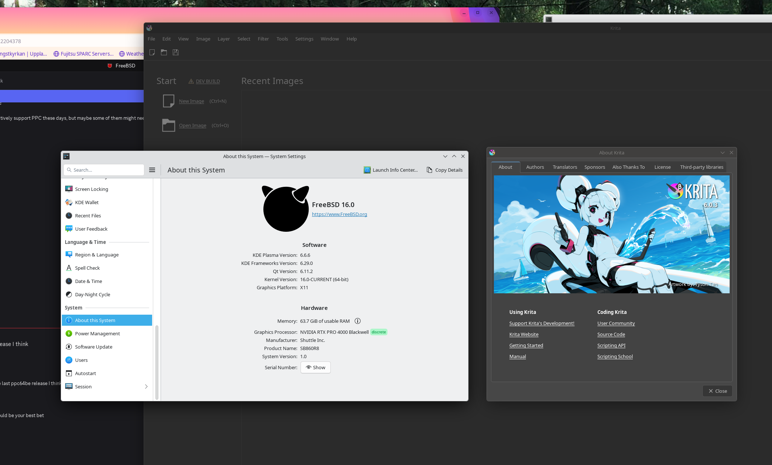
Task: Select About this System in sidebar
Action: pyautogui.click(x=107, y=320)
